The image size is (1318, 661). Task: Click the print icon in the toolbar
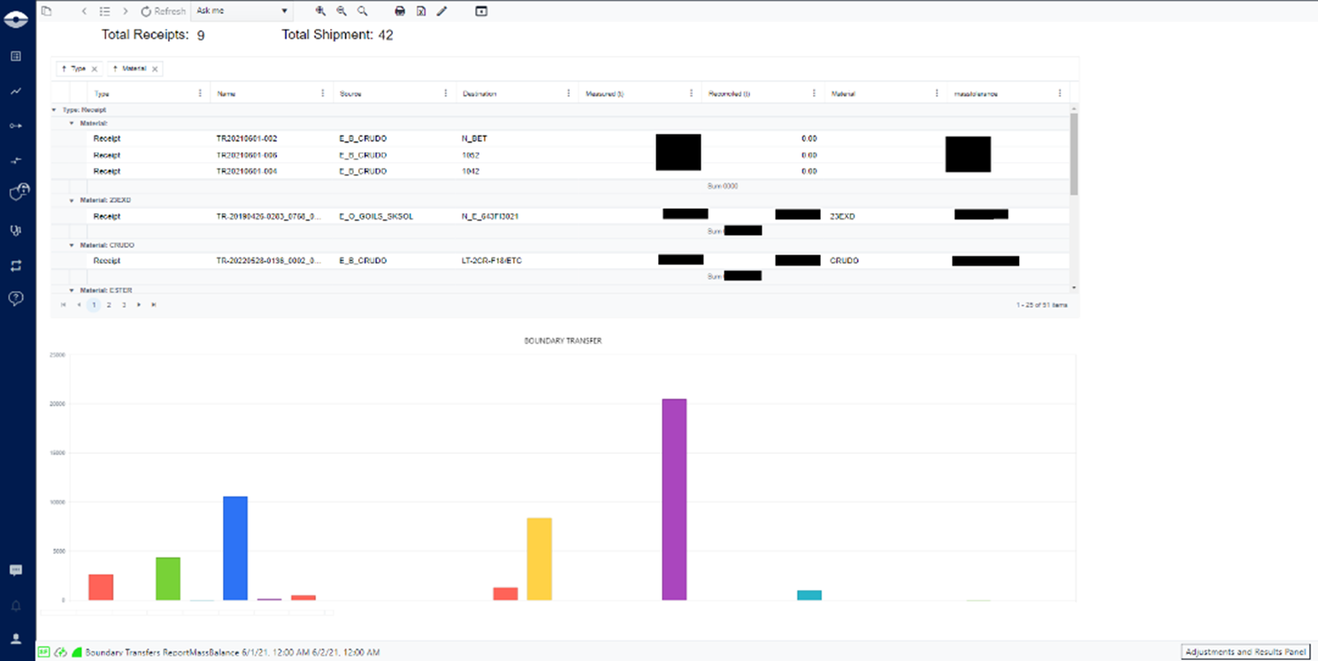pyautogui.click(x=400, y=12)
